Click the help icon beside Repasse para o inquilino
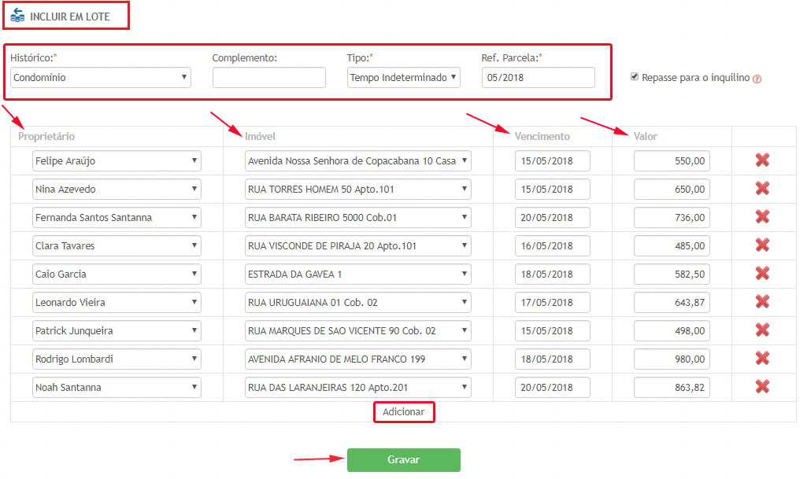The image size is (807, 479). tap(757, 79)
